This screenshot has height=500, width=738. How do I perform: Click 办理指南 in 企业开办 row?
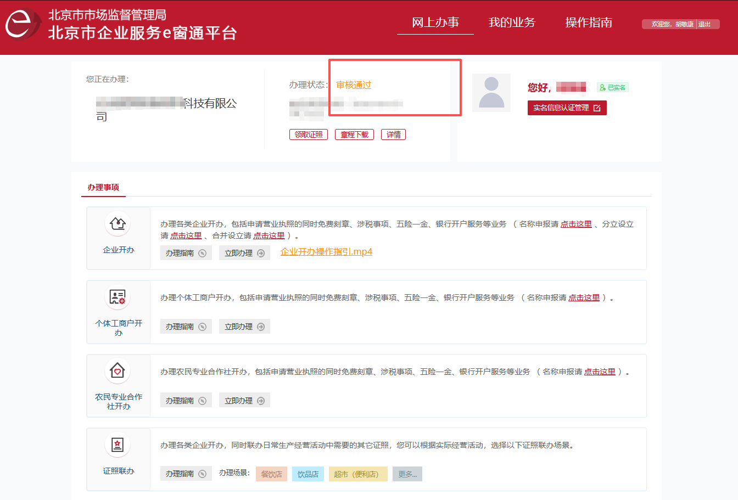186,253
